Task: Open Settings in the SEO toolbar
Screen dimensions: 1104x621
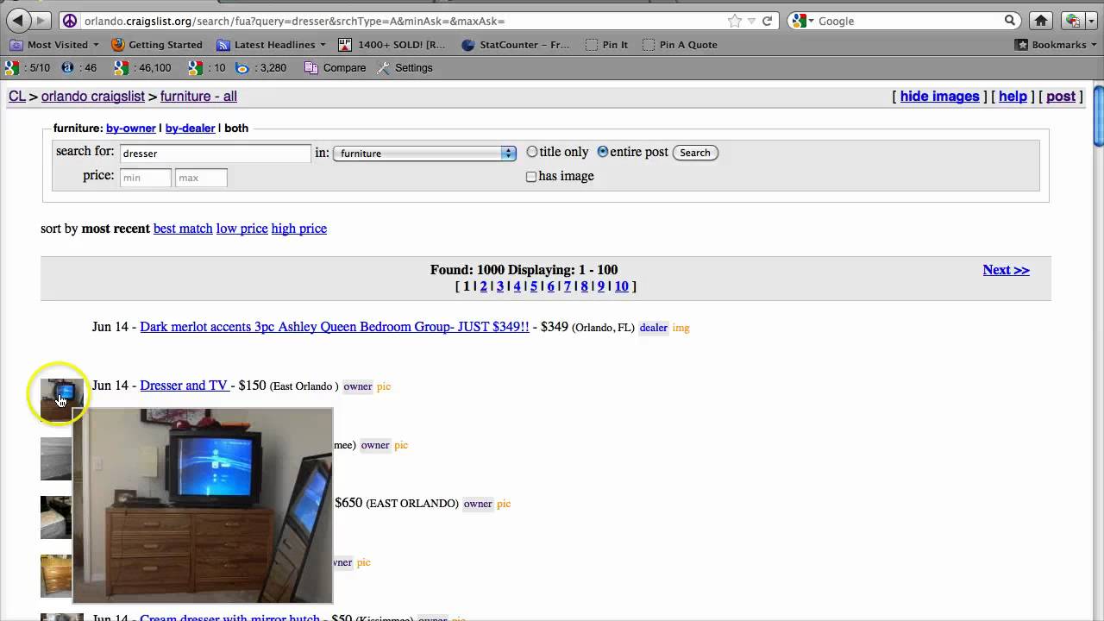Action: tap(405, 68)
